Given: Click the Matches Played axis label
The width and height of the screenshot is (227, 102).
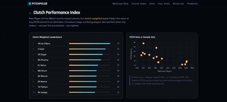Looking at the screenshot, I should (164, 71).
